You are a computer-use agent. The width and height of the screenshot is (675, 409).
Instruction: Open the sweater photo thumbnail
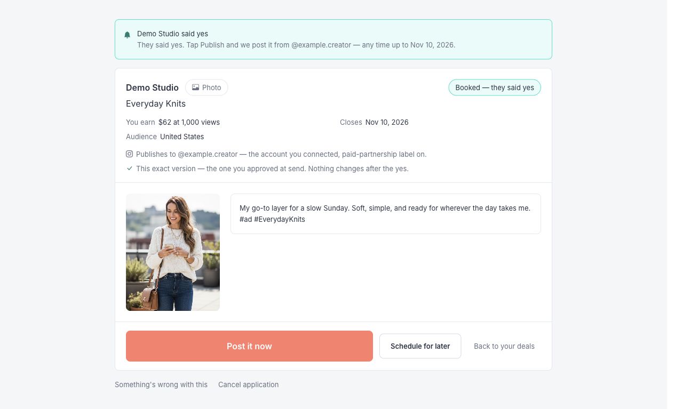(173, 252)
